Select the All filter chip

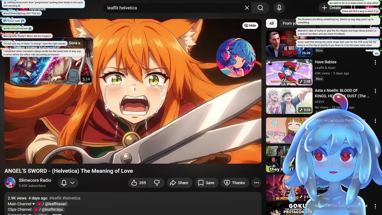[272, 23]
